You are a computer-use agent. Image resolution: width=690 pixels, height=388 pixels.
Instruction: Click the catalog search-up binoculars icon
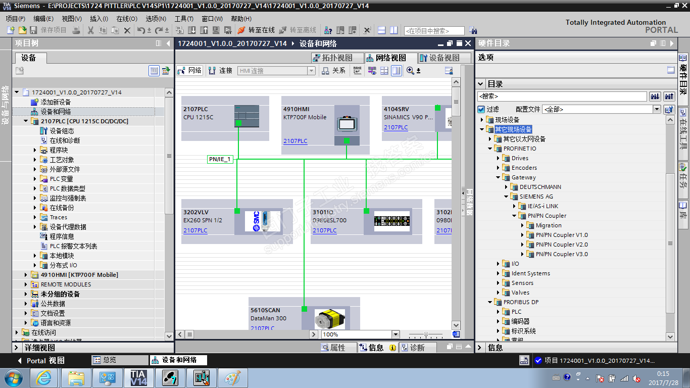[669, 96]
